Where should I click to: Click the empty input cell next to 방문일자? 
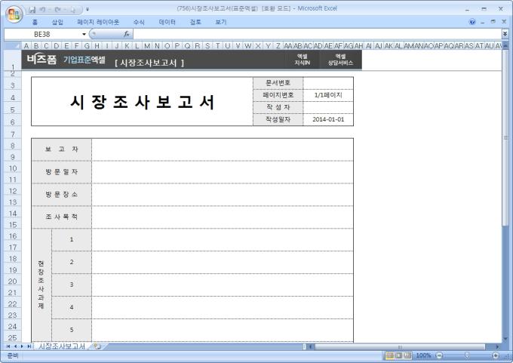pyautogui.click(x=223, y=172)
